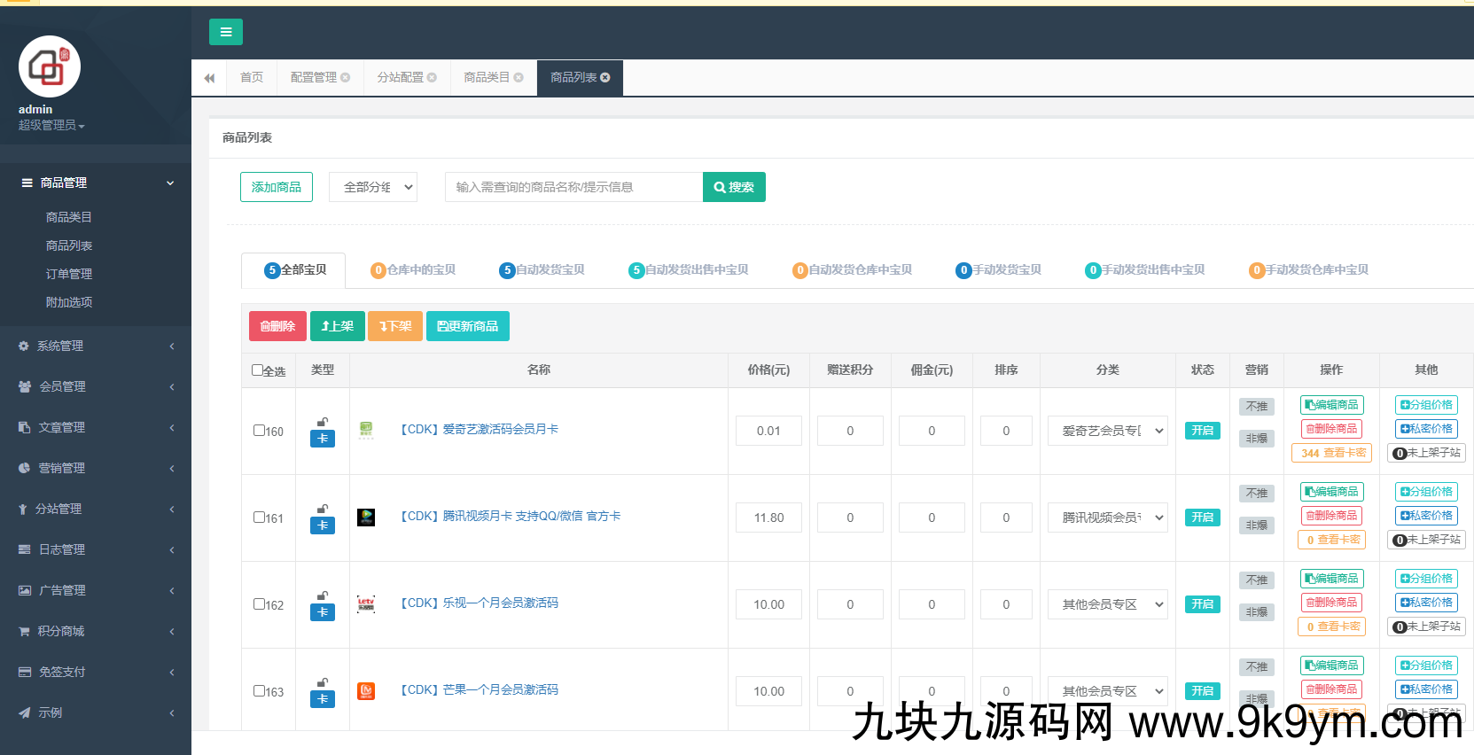The height and width of the screenshot is (755, 1474).
Task: Check the checkbox for row 162
Action: 259,603
